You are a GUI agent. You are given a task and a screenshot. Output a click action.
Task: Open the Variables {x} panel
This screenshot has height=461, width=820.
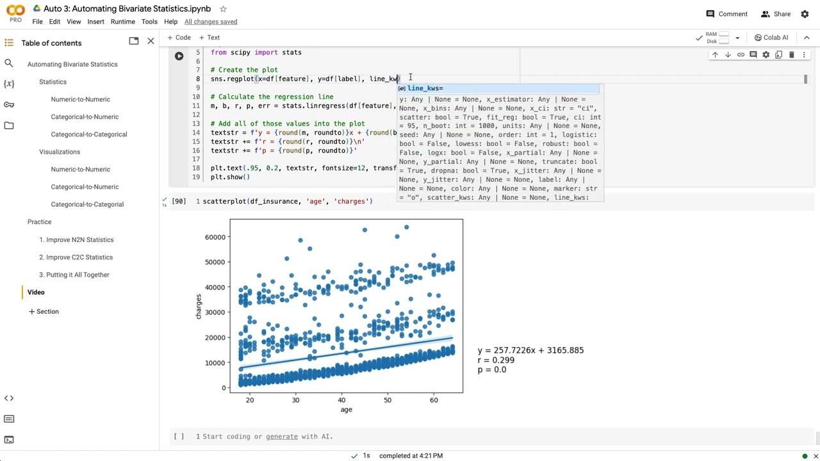(9, 84)
